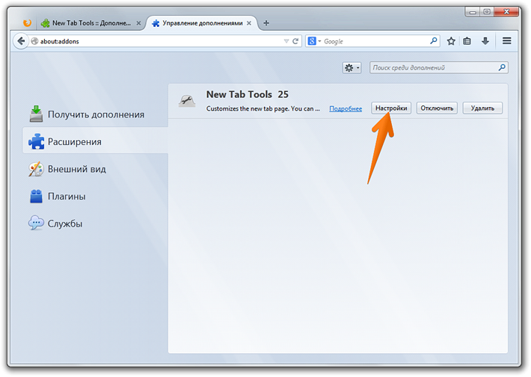Click the Расширения puzzle piece icon
The width and height of the screenshot is (531, 377).
click(x=36, y=141)
